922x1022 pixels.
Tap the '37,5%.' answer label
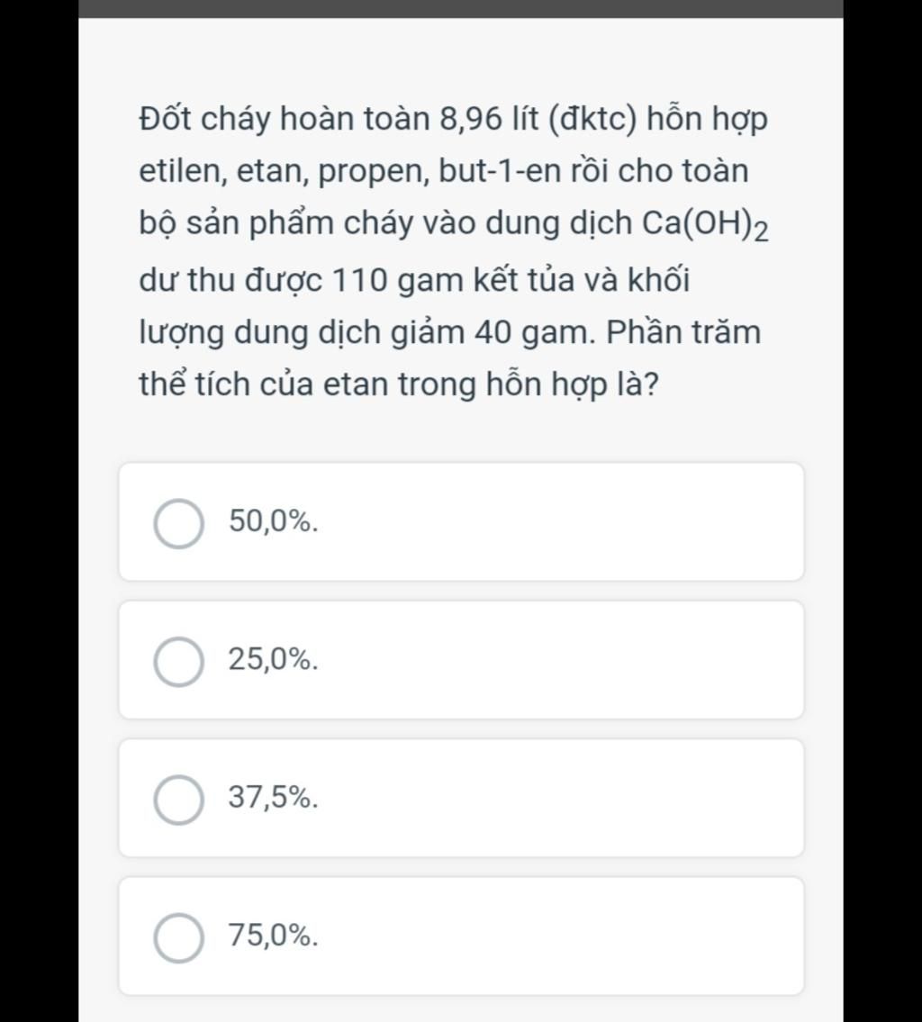pyautogui.click(x=274, y=798)
